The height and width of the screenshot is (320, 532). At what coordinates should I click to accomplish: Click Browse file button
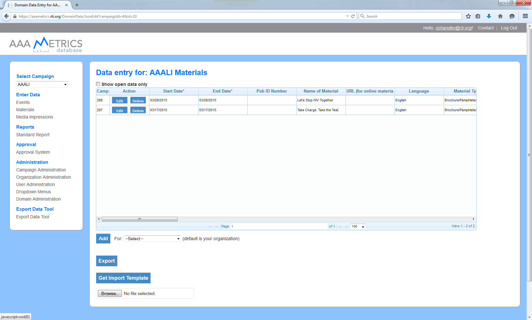click(x=110, y=293)
